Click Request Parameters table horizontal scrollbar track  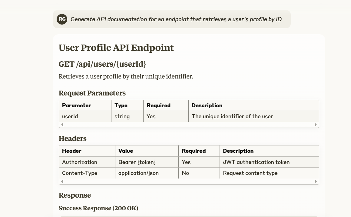[189, 125]
